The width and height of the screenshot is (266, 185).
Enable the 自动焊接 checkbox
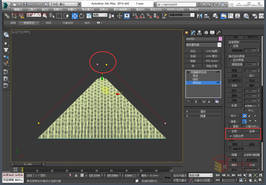231,60
